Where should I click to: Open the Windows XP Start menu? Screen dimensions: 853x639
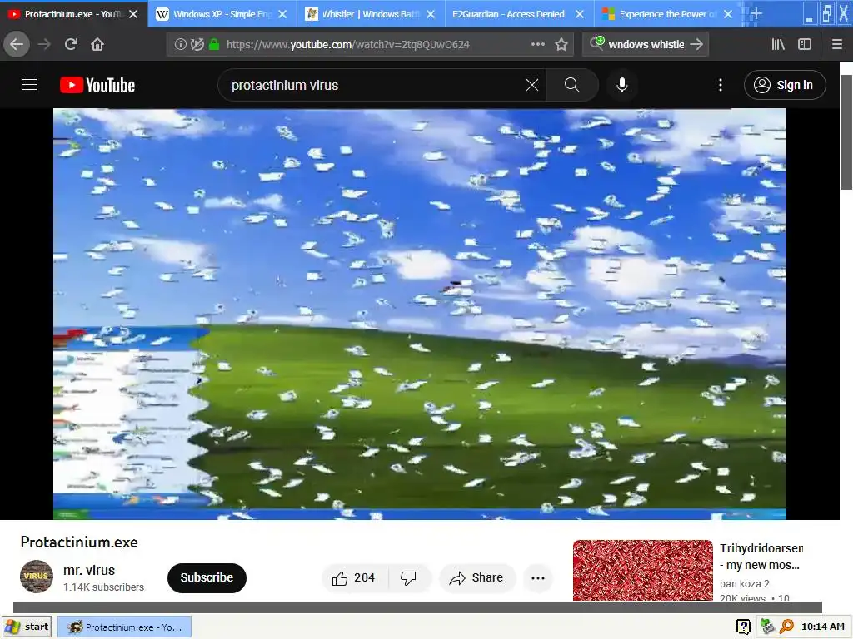pyautogui.click(x=27, y=627)
